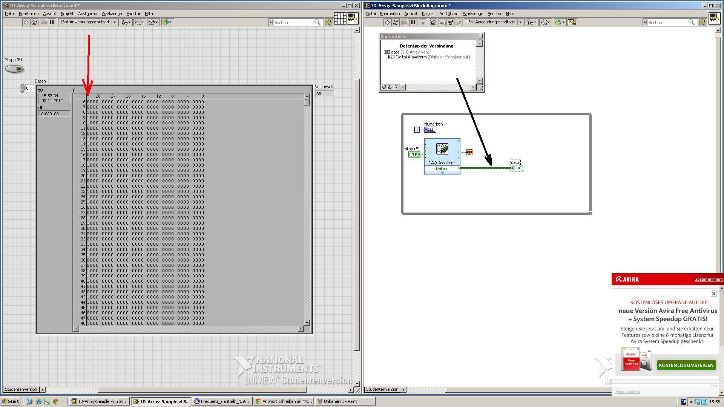
Task: Click the KOSTENLOS UMSTEIGEN button
Action: coord(686,365)
